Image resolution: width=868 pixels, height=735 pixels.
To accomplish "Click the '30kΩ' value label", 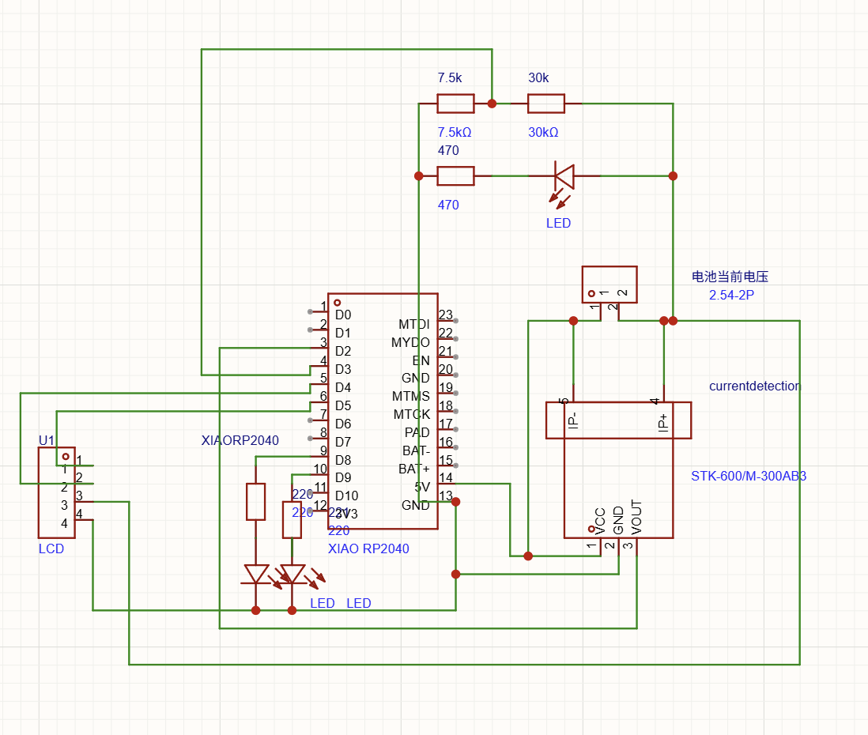I will pos(543,132).
